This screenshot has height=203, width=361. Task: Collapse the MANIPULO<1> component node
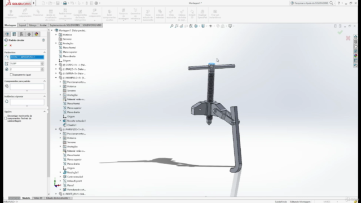click(56, 78)
